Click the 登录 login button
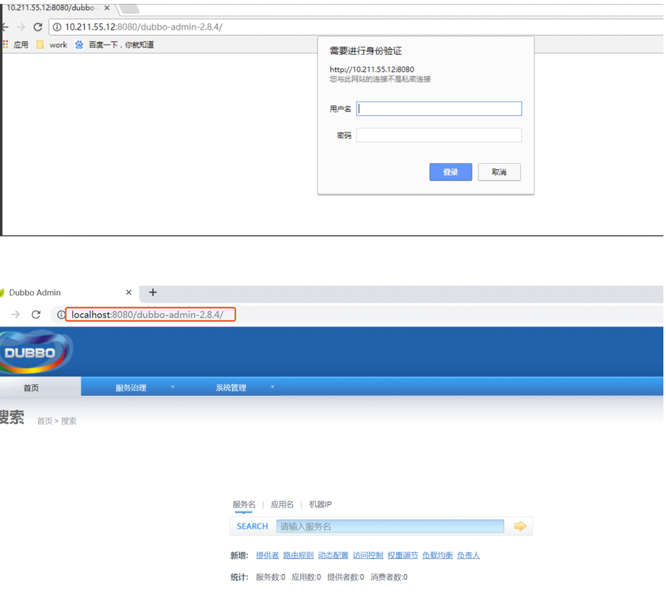The height and width of the screenshot is (603, 666). tap(451, 172)
